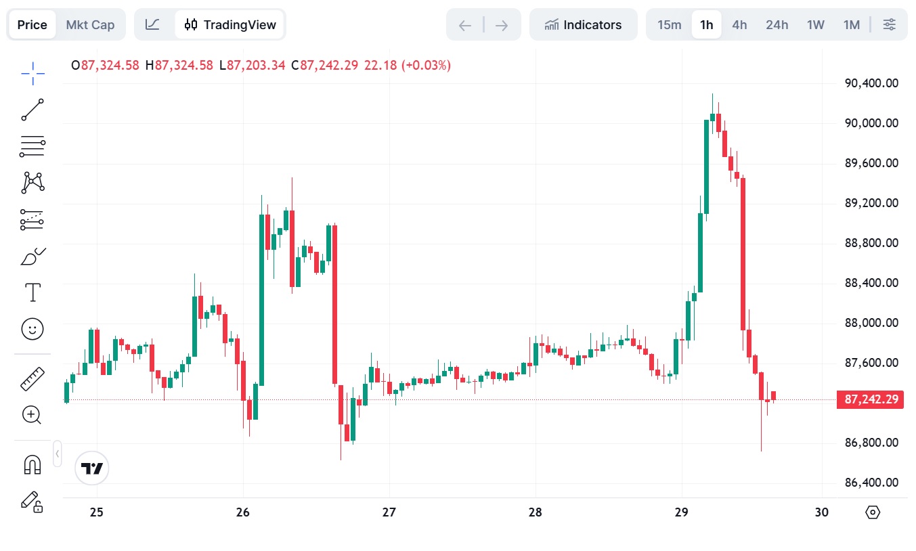The image size is (916, 551).
Task: Open chart settings sliders menu
Action: click(x=890, y=25)
